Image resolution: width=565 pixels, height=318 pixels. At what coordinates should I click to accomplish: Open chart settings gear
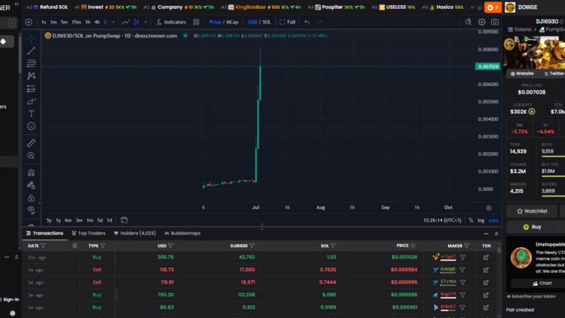(482, 22)
